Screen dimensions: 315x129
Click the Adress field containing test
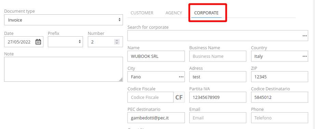218,77
